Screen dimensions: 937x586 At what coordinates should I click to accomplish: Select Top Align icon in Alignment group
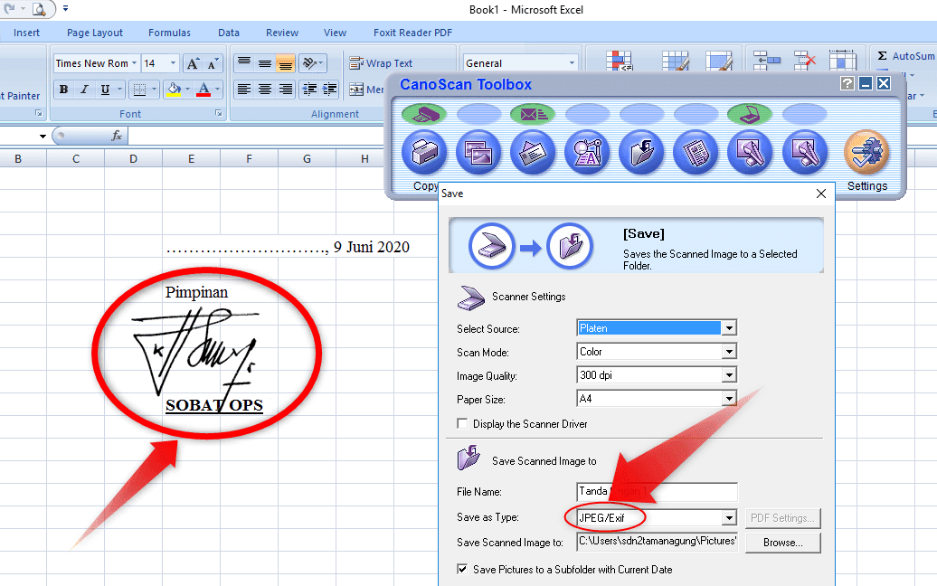click(x=244, y=62)
